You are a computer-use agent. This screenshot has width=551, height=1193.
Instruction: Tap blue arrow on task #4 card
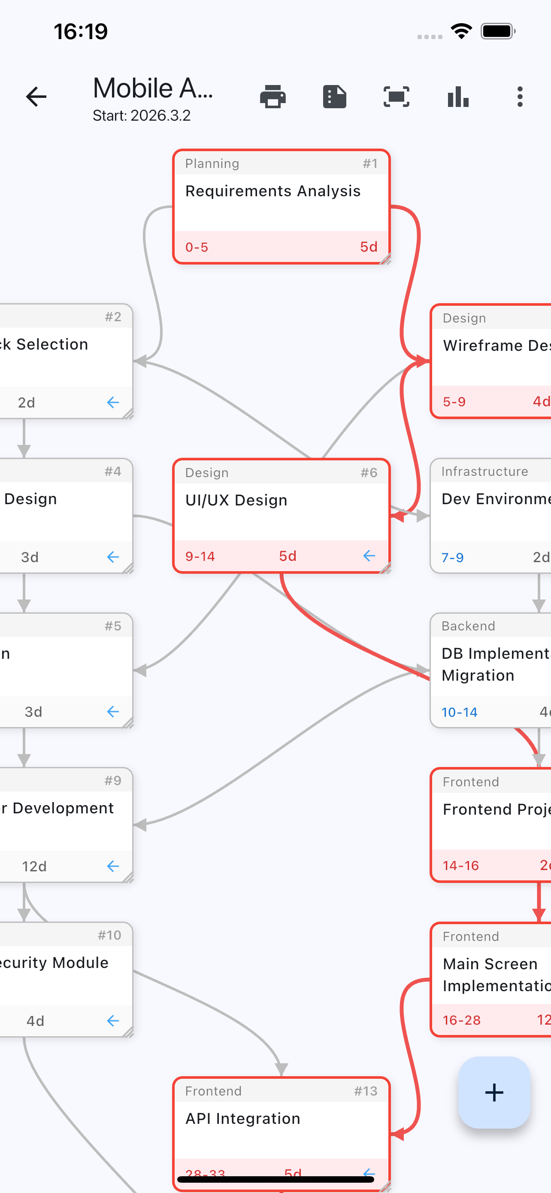(113, 557)
